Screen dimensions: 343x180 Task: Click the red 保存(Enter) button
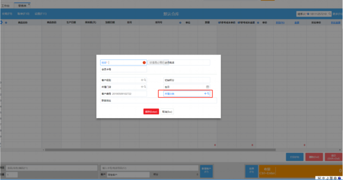tap(151, 112)
